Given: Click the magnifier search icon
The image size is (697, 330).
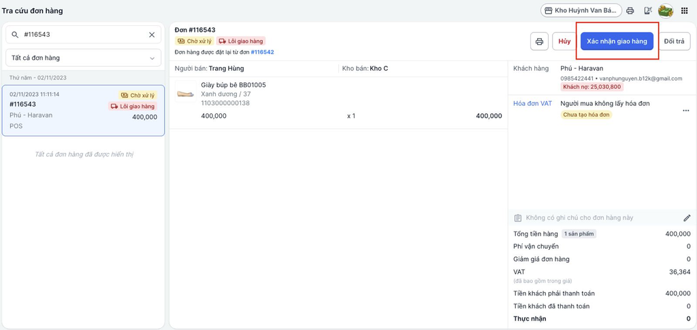Looking at the screenshot, I should (16, 35).
